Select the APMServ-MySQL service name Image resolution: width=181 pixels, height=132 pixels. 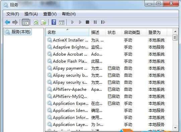pos(70,96)
